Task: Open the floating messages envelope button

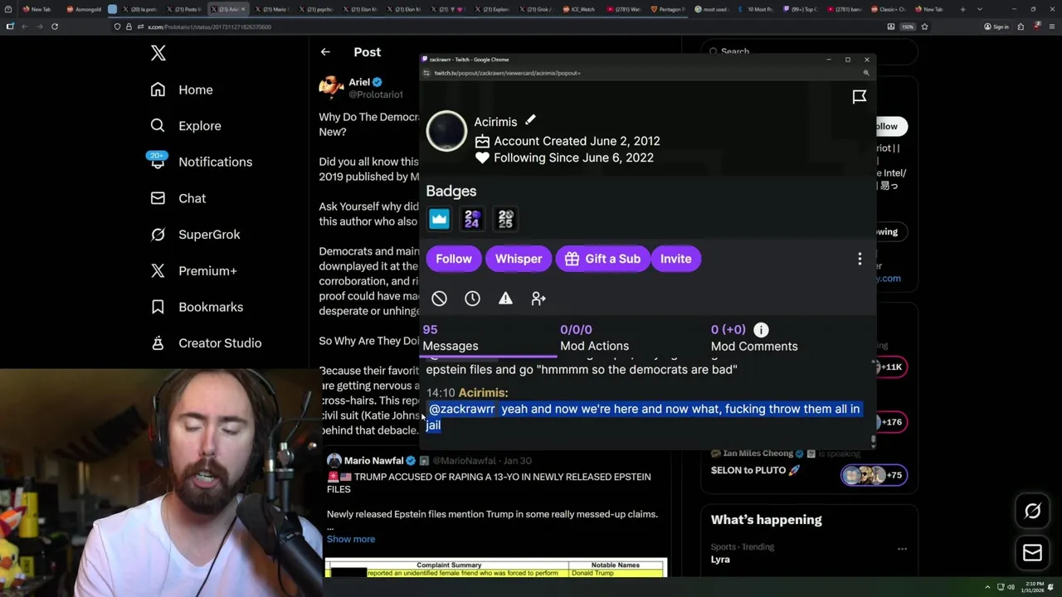Action: click(1033, 553)
